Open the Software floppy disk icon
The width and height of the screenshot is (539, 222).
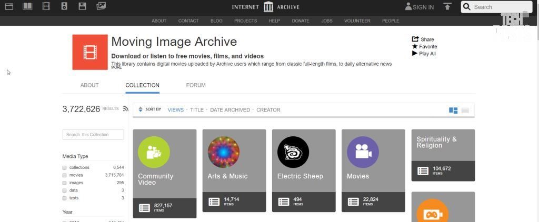[x=83, y=6]
